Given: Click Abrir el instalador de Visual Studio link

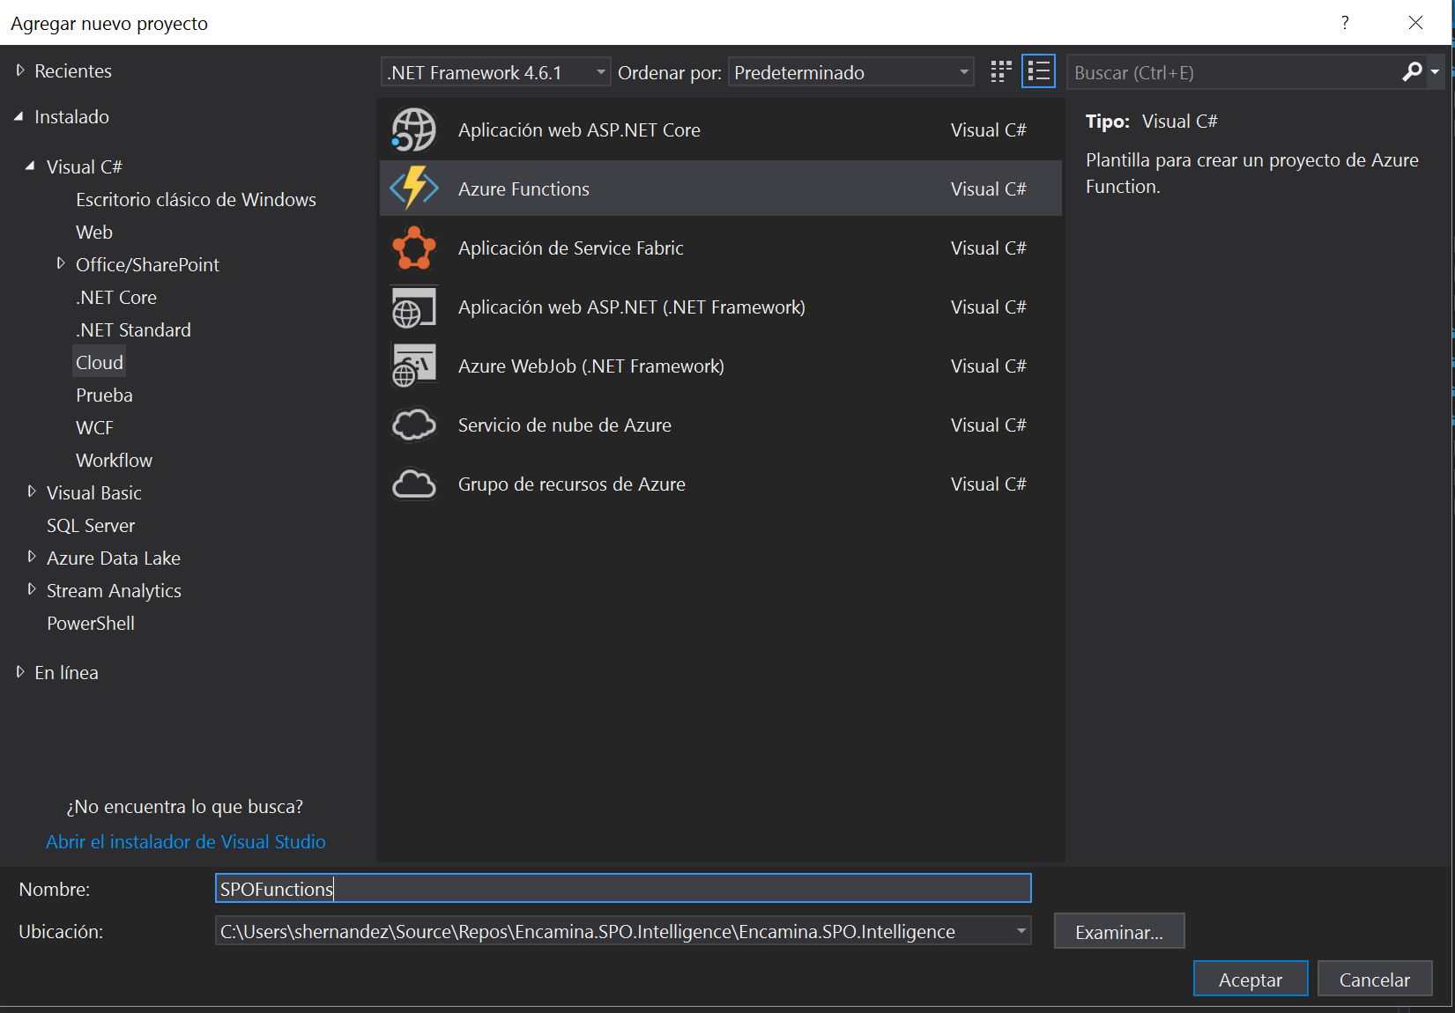Looking at the screenshot, I should (x=185, y=841).
